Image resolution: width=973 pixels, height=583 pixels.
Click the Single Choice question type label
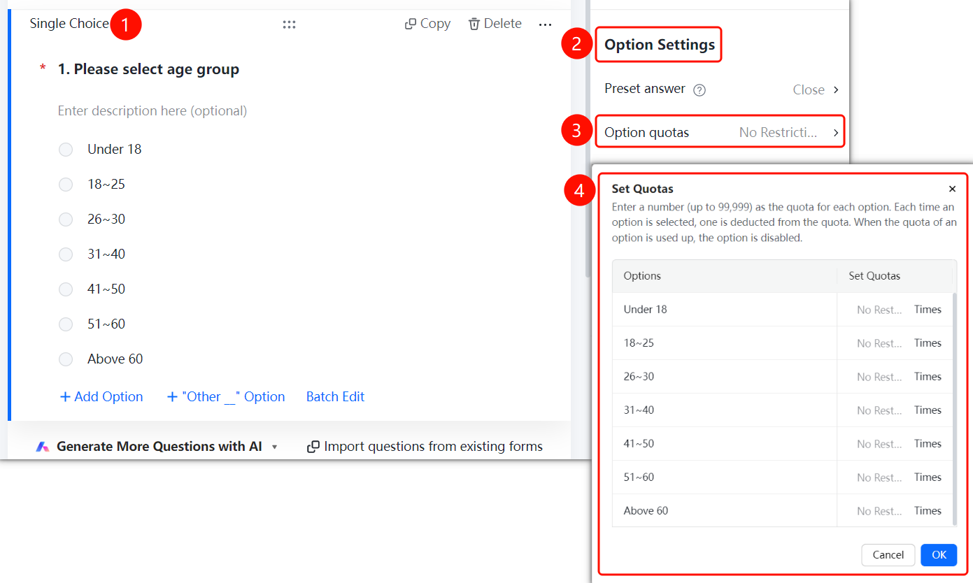point(69,24)
